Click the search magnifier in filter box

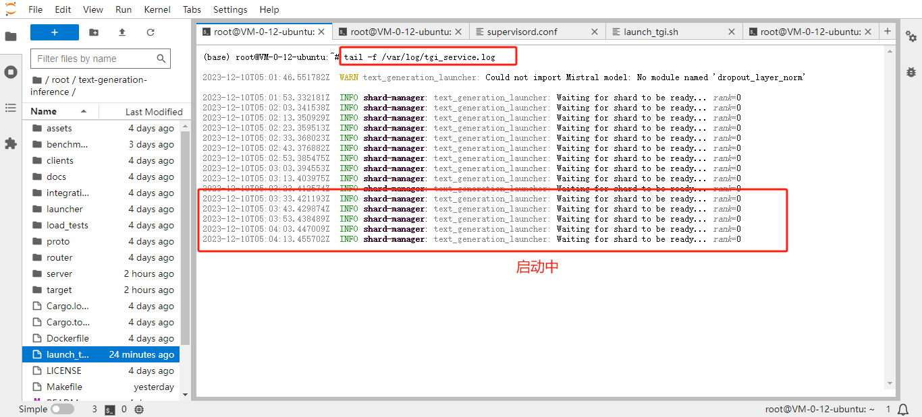[161, 59]
